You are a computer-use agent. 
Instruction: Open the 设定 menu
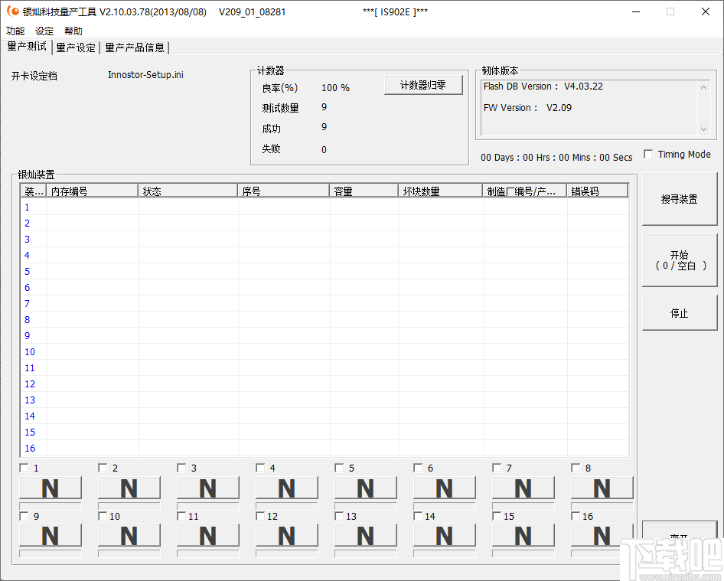(x=44, y=31)
